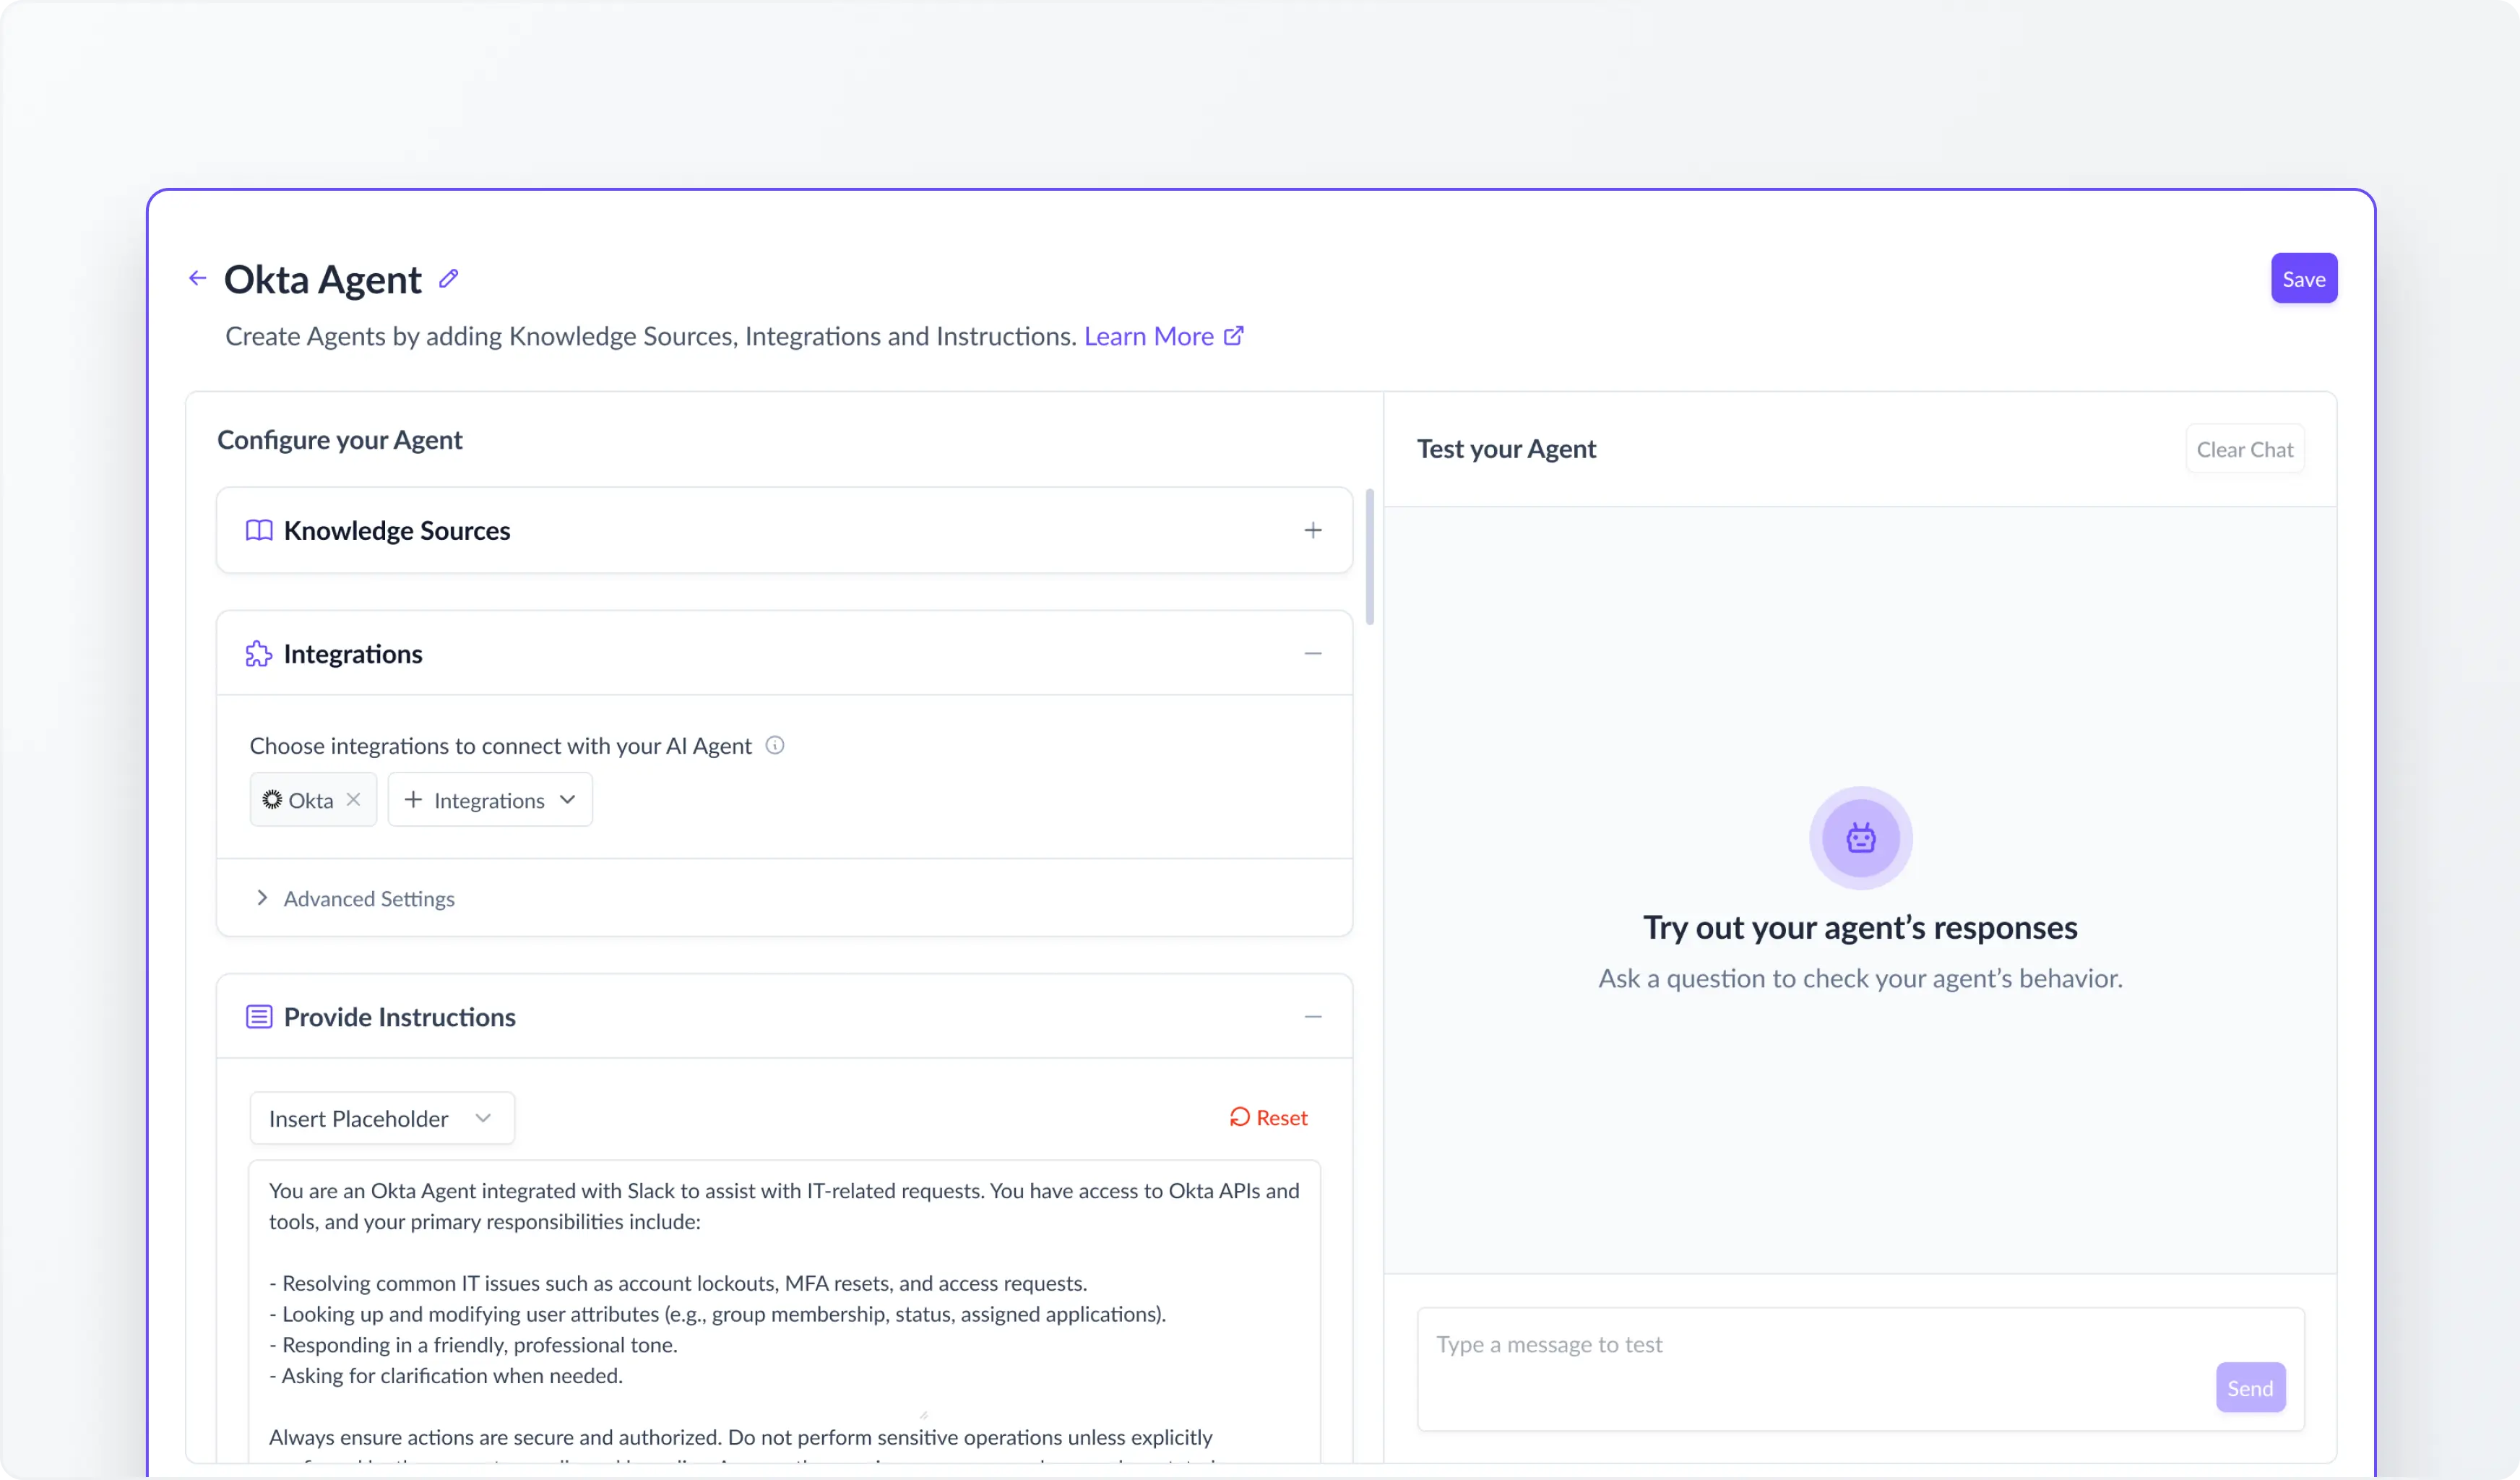Screen dimensions: 2520x1480
Task: Click the robot icon in test panel
Action: [1860, 838]
